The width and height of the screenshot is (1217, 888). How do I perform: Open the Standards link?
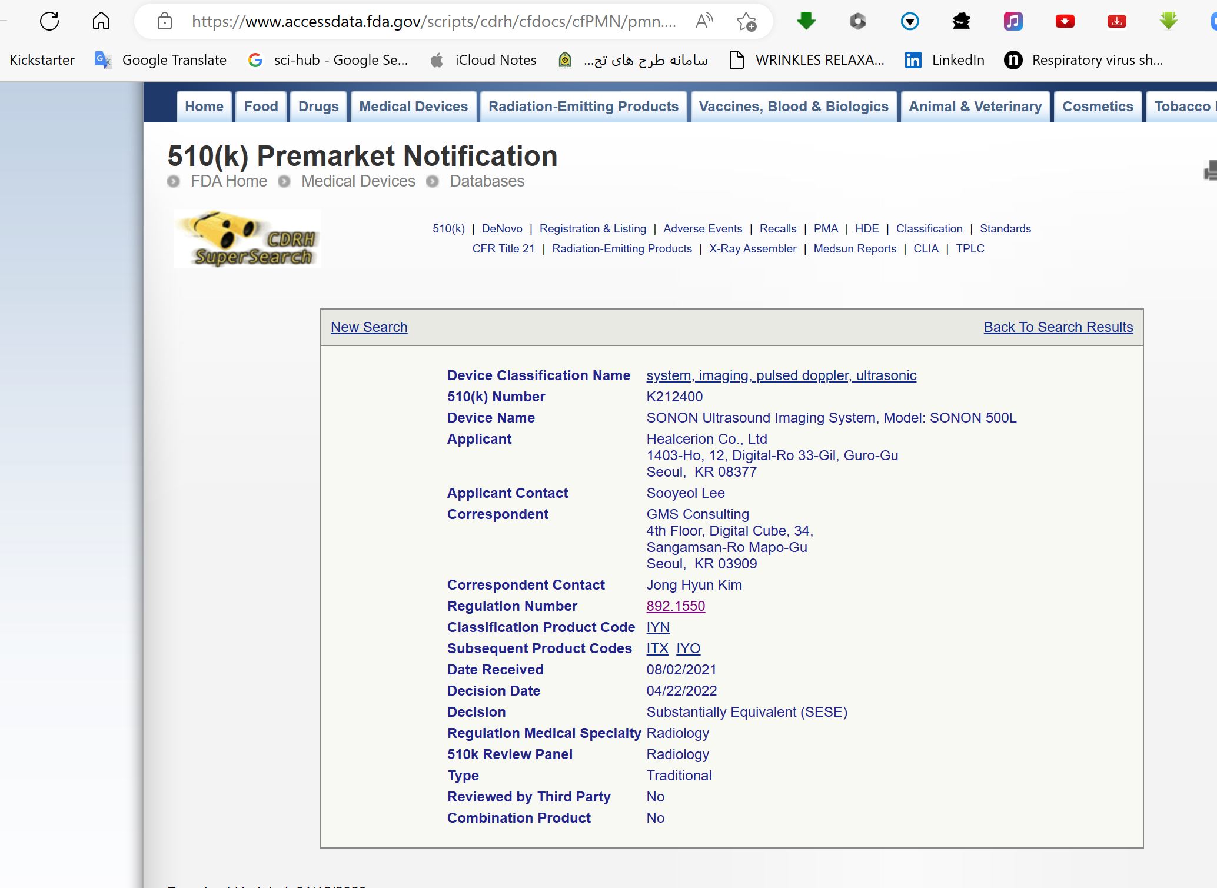tap(1005, 229)
